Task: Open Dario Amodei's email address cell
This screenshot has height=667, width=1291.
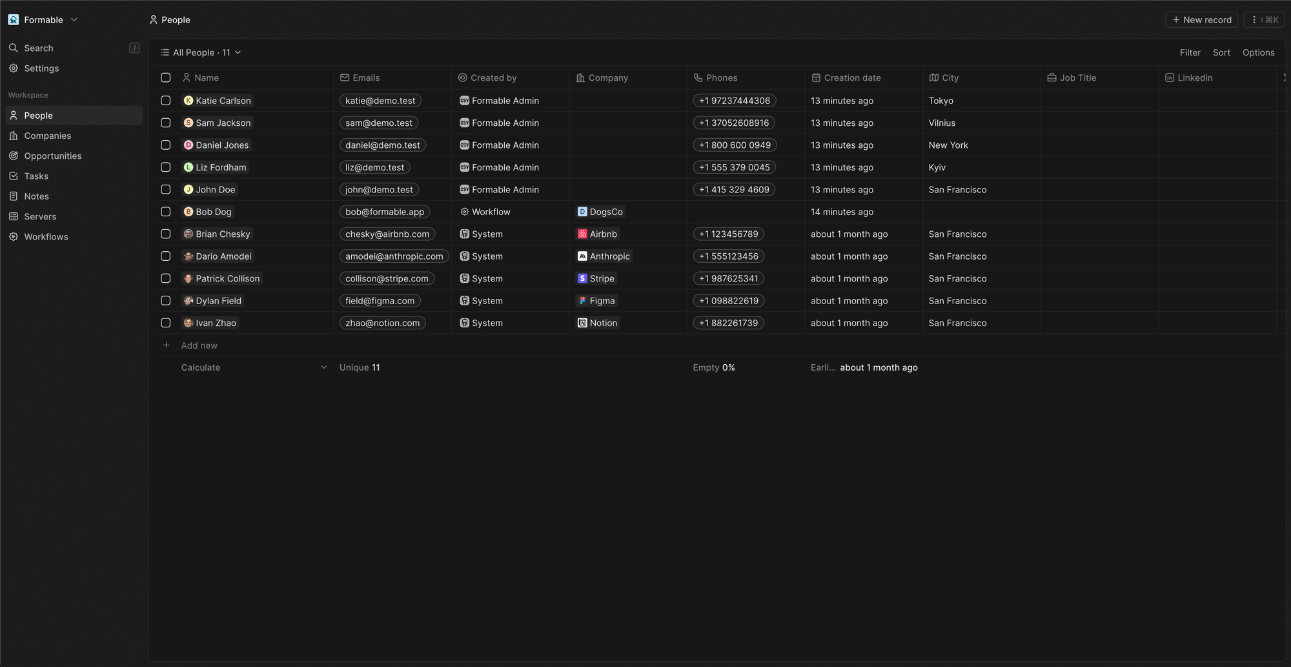Action: coord(394,256)
